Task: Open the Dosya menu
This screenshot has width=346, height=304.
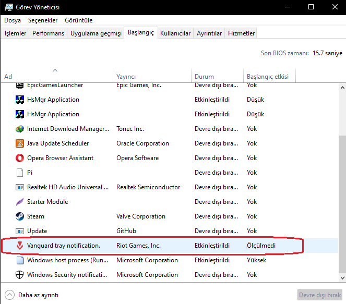Action: click(13, 20)
